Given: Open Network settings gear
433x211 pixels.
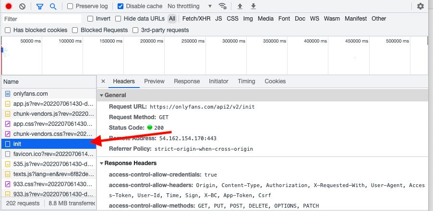Looking at the screenshot, I should coord(421,6).
